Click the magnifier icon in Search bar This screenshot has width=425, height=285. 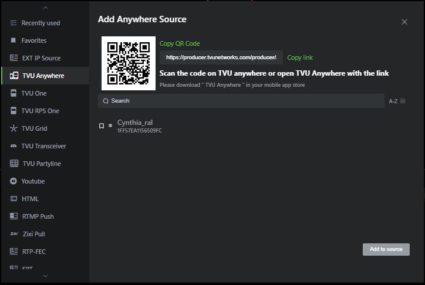point(106,101)
